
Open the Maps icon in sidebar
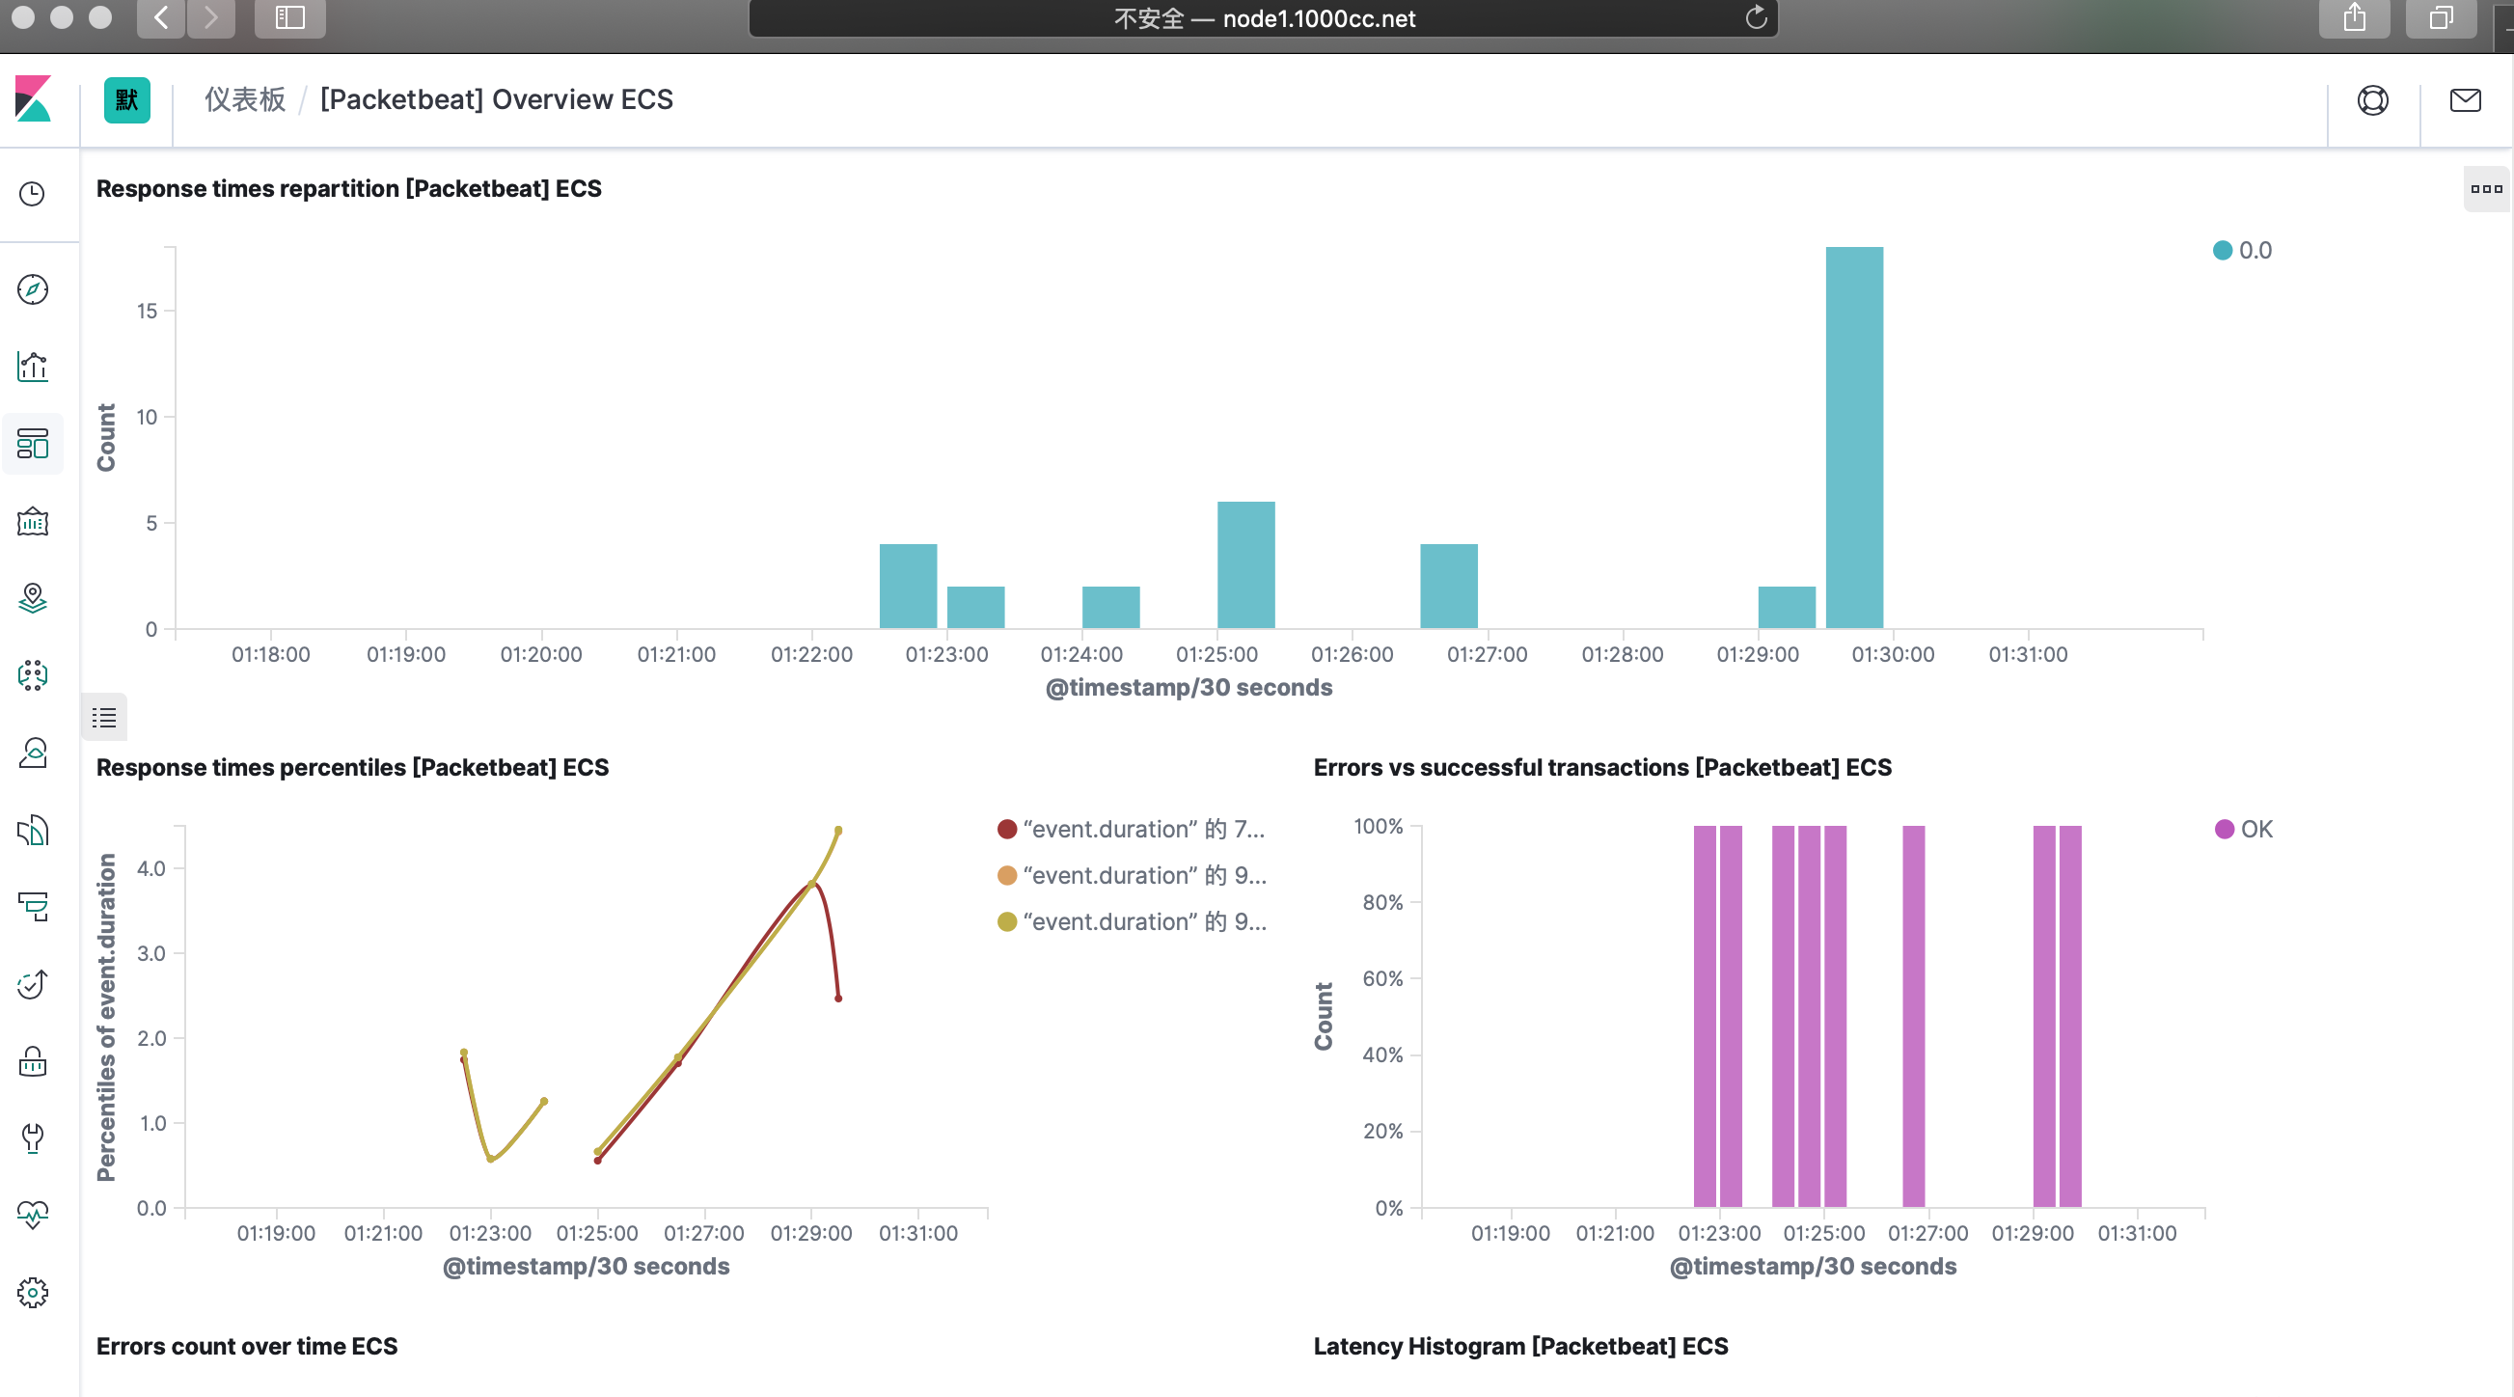(32, 598)
